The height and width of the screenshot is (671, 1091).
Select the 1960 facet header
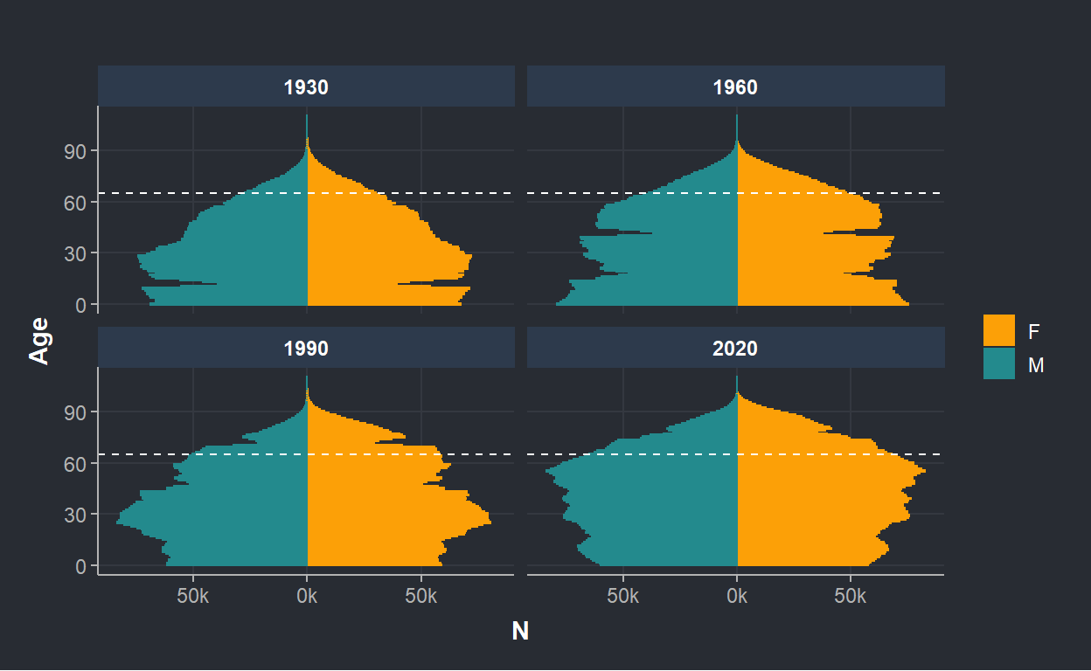[x=735, y=86]
